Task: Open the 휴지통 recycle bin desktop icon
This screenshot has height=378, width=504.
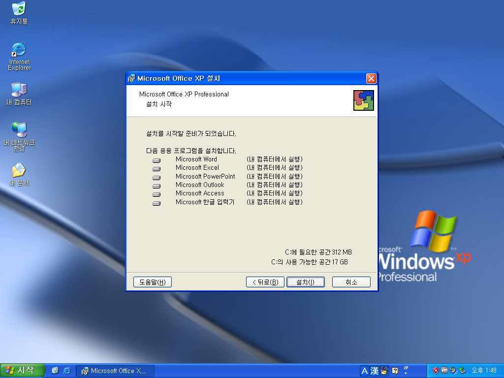Action: 19,13
